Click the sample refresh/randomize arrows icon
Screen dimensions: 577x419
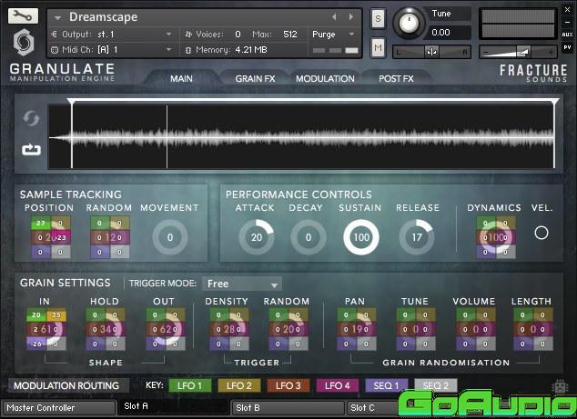tap(31, 118)
